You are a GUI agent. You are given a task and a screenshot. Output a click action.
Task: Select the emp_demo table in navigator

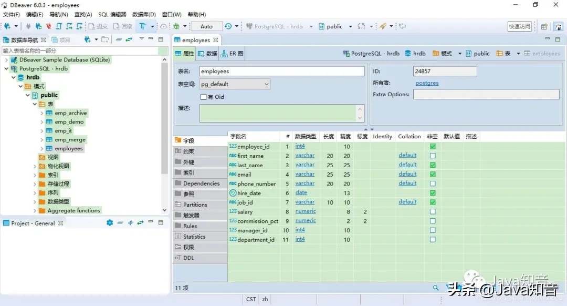(x=69, y=121)
